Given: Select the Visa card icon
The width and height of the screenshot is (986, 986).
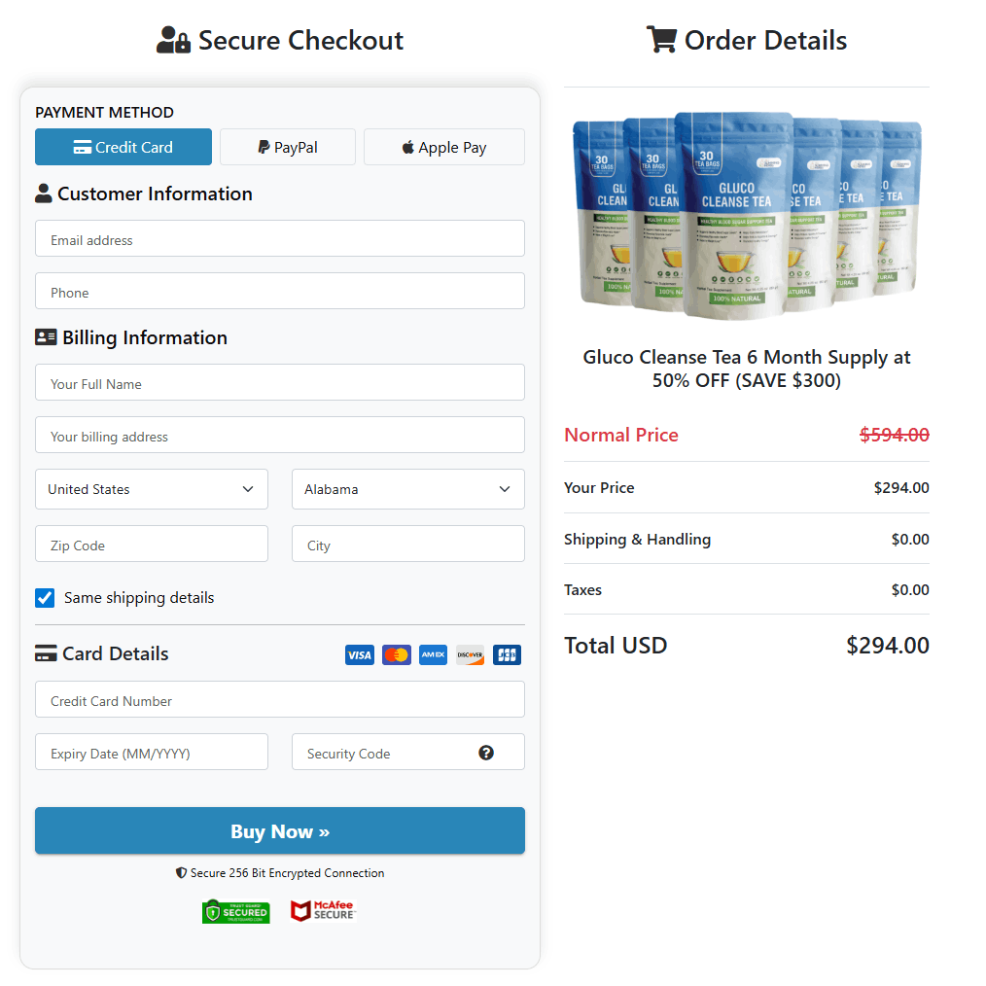Looking at the screenshot, I should coord(359,654).
